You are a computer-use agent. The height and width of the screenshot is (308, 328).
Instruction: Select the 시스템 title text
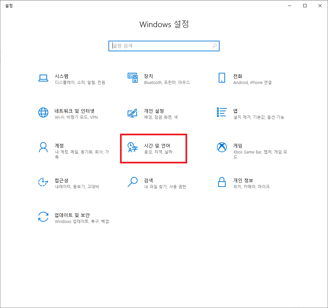point(61,76)
